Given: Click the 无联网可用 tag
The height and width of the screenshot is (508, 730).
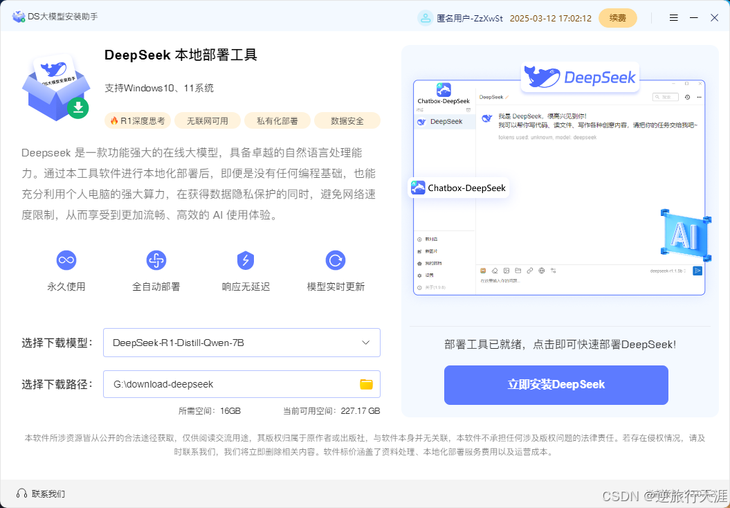Looking at the screenshot, I should [208, 120].
